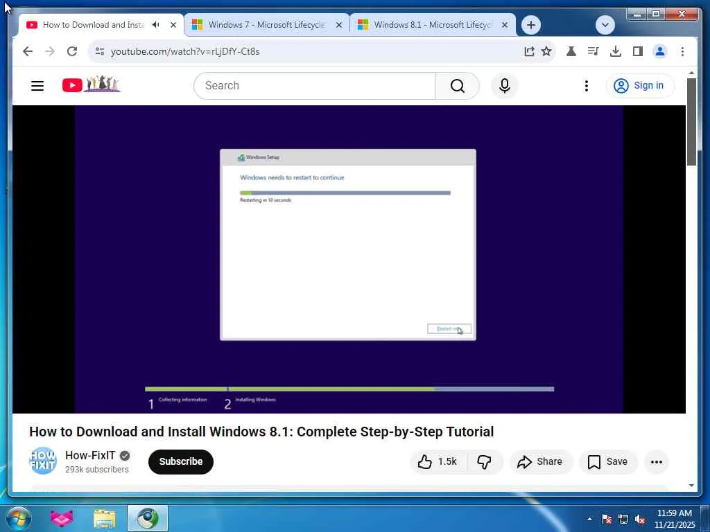Click the share page icon in address bar

tap(529, 51)
